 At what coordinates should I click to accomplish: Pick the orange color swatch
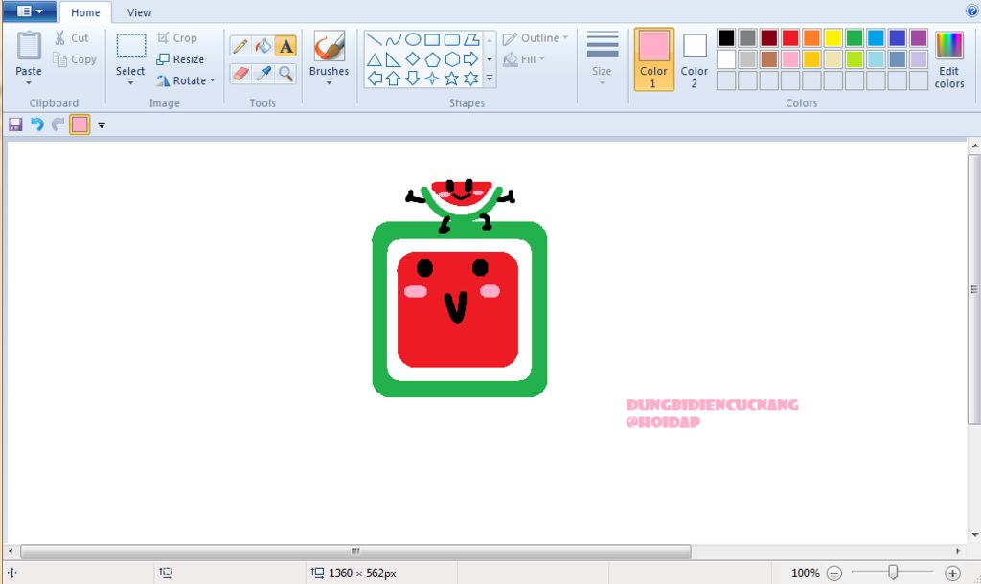[812, 38]
